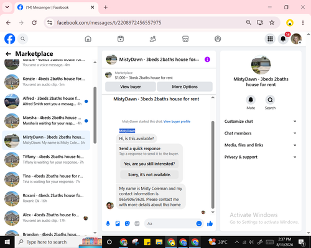This screenshot has width=311, height=248.
Task: Expand the Privacy & support section
Action: 261,157
